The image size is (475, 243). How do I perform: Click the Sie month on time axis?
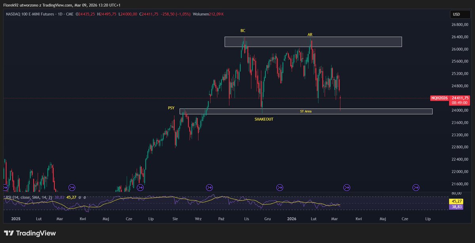click(x=176, y=218)
